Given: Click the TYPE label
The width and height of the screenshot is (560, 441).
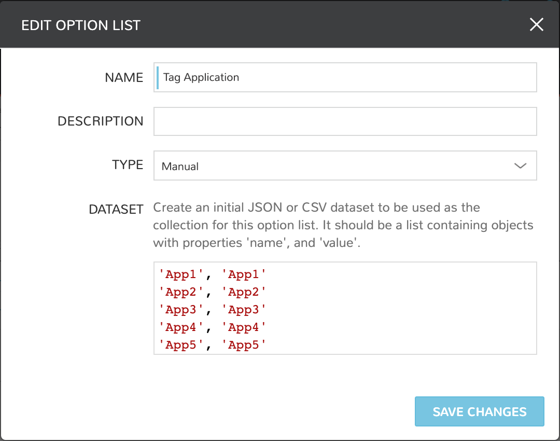Looking at the screenshot, I should pos(128,164).
